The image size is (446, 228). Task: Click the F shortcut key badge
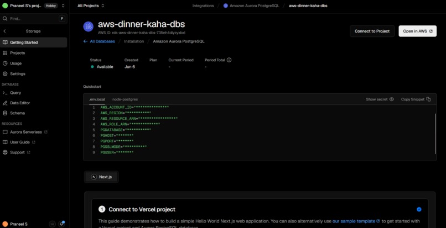62,19
